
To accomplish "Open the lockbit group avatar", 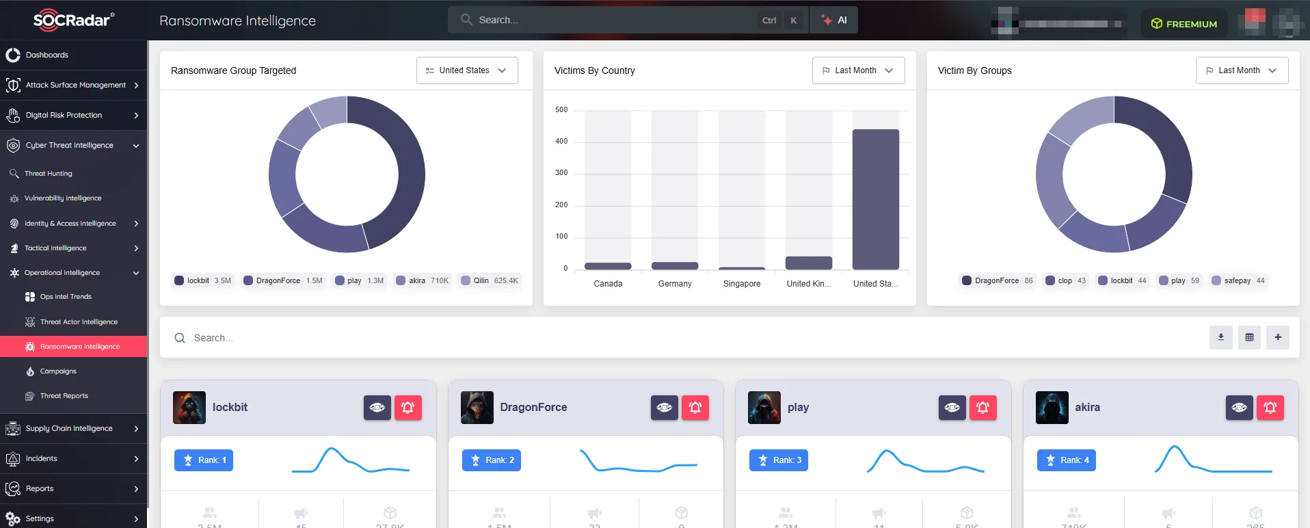I will pyautogui.click(x=189, y=408).
